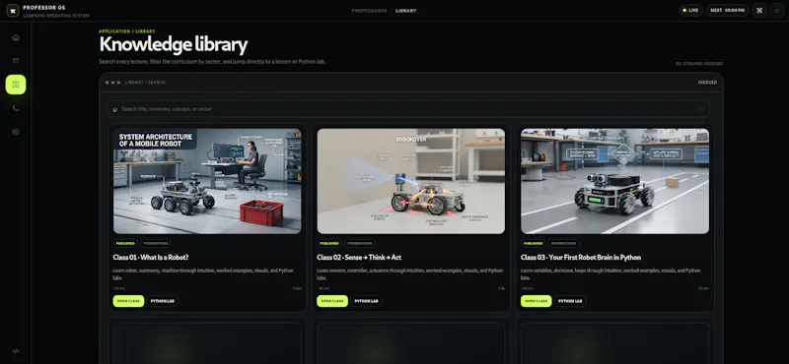Open the graduation cap classes icon
The image size is (789, 364).
[x=16, y=60]
